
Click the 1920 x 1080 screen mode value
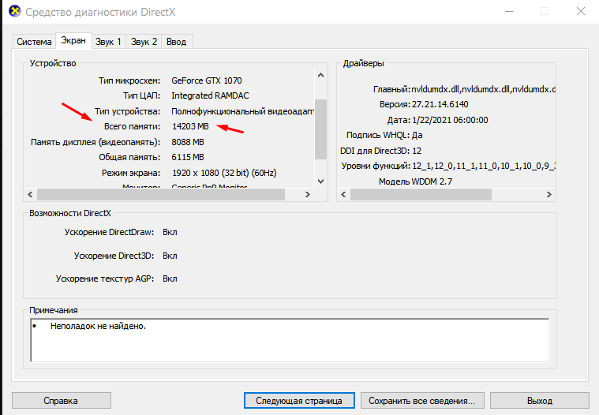pos(224,173)
